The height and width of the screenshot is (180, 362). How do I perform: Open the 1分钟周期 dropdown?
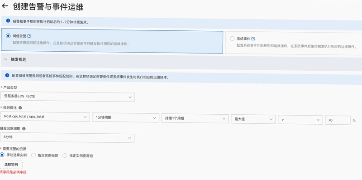pos(126,117)
